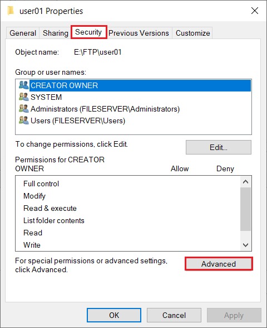Click the SYSTEM group icon
Viewport: 267px width, 328px height.
pyautogui.click(x=24, y=97)
